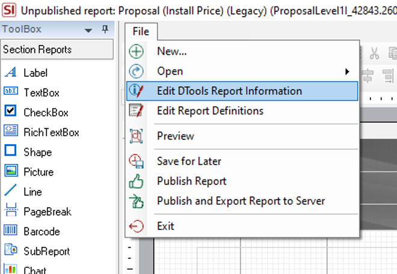
Task: Choose Preview from the File menu
Action: 242,136
